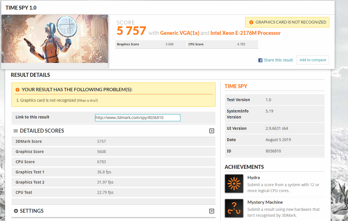Click the 'Graphics card is not recognized' badge
348x221 pixels.
[x=287, y=22]
